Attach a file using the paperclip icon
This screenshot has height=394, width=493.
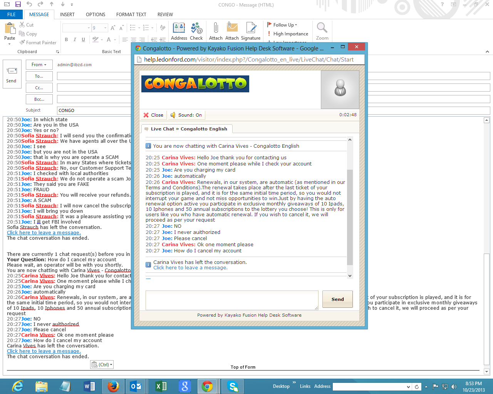click(216, 31)
